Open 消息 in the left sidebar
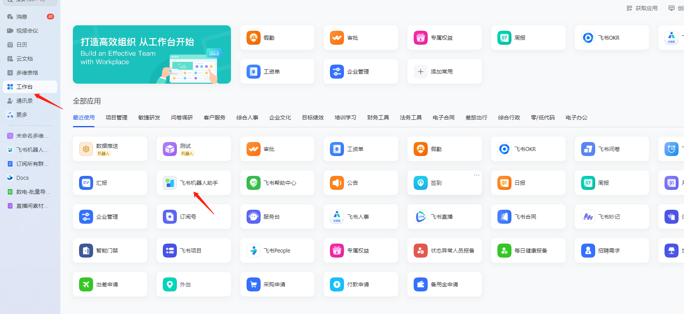 pyautogui.click(x=30, y=17)
